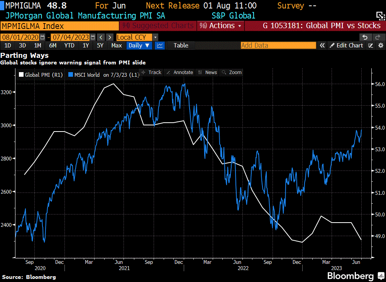The height and width of the screenshot is (282, 386).
Task: Step the date range forward
Action: [x=110, y=37]
